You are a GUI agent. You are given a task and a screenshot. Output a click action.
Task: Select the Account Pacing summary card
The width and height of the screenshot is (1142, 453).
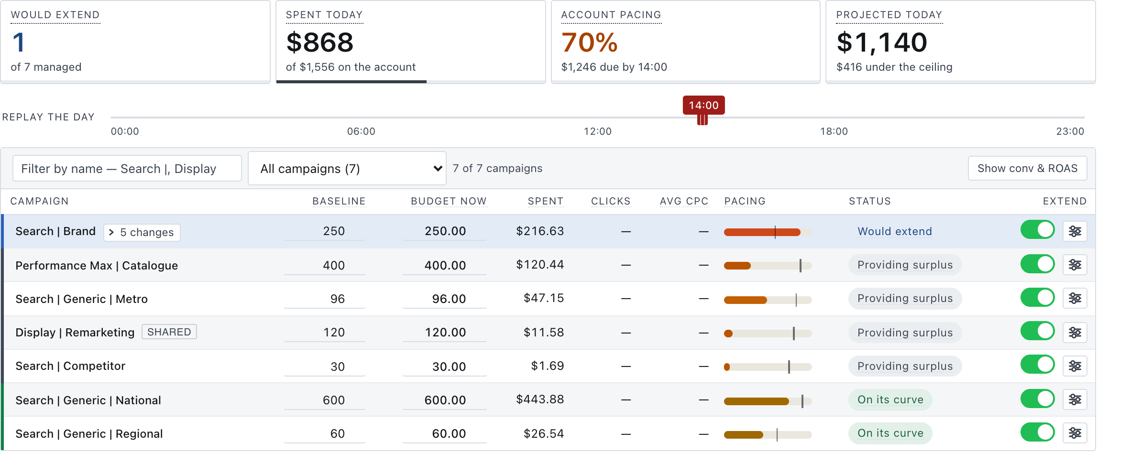click(x=686, y=42)
